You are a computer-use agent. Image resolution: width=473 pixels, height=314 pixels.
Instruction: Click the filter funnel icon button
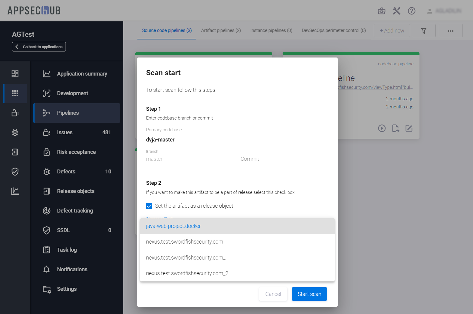(x=423, y=31)
